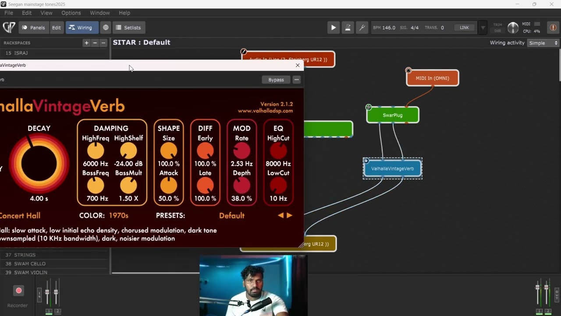Click the MIDI activity indicator

[537, 24]
